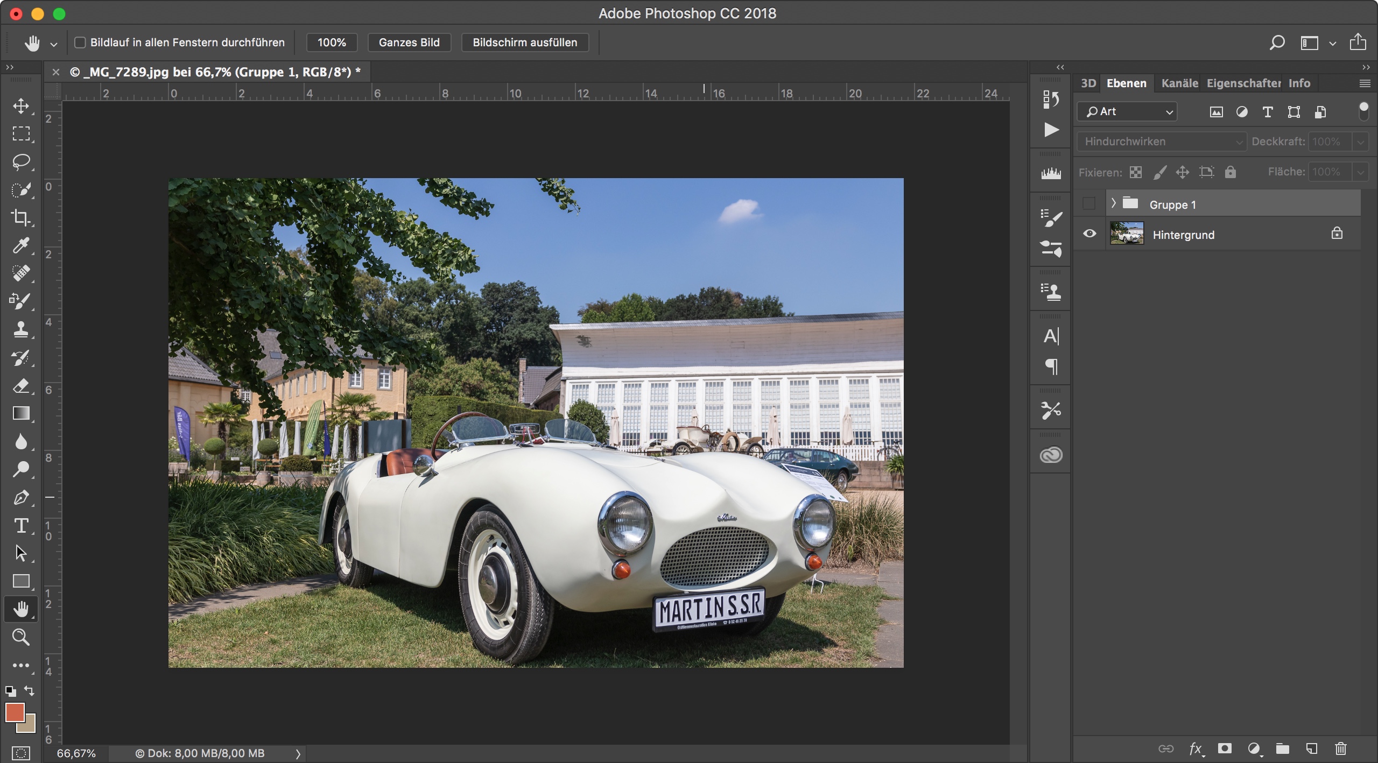Hide the Hintergrund layer
This screenshot has height=763, width=1378.
pos(1089,234)
